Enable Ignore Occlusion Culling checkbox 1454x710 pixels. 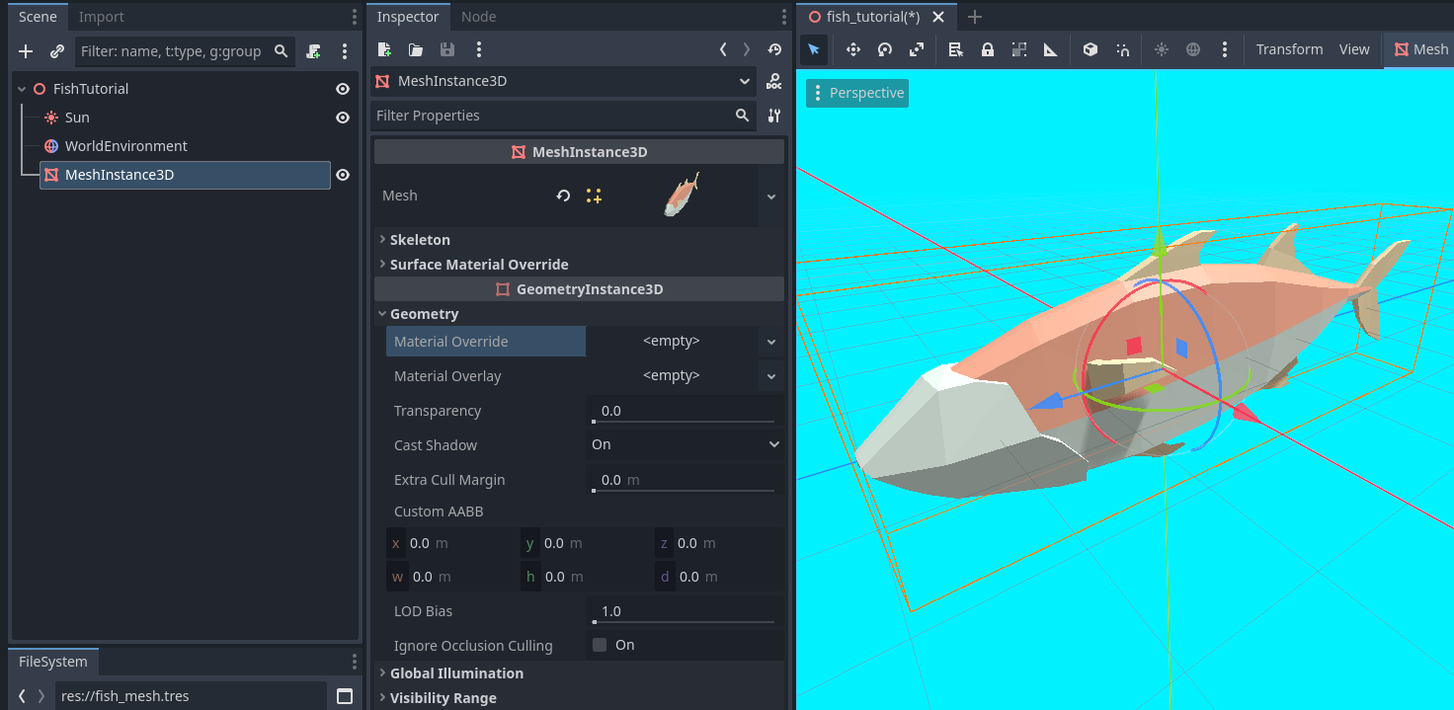[x=600, y=645]
